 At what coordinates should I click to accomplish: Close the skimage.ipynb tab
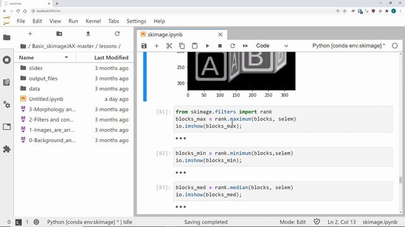point(220,35)
